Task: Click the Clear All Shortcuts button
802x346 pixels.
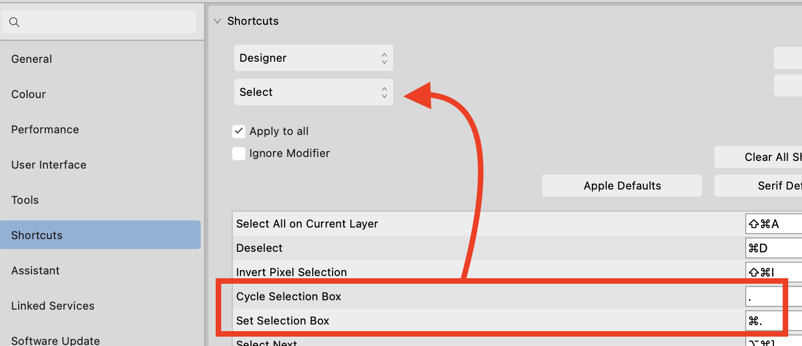Action: (x=772, y=157)
